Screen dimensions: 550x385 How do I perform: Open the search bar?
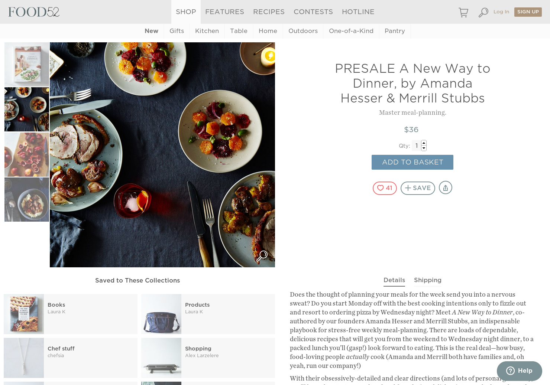coord(483,12)
